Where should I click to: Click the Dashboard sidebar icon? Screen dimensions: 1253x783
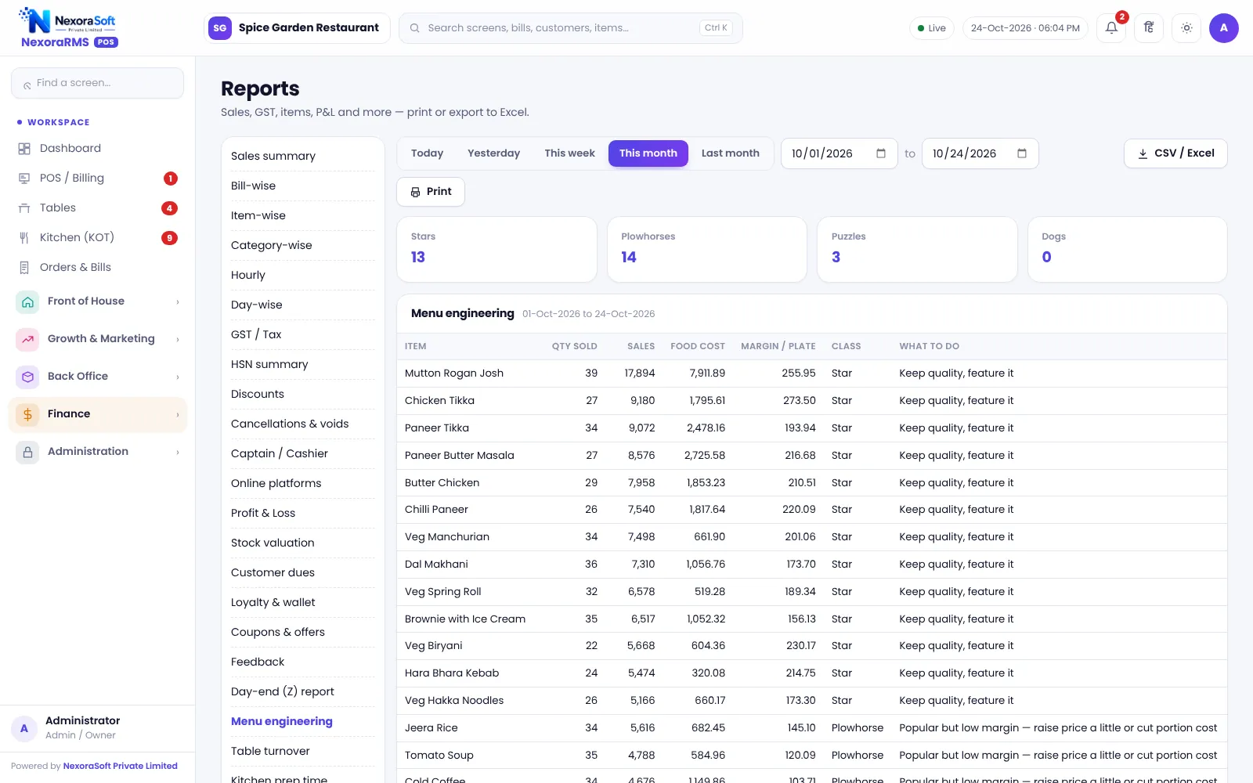point(24,149)
